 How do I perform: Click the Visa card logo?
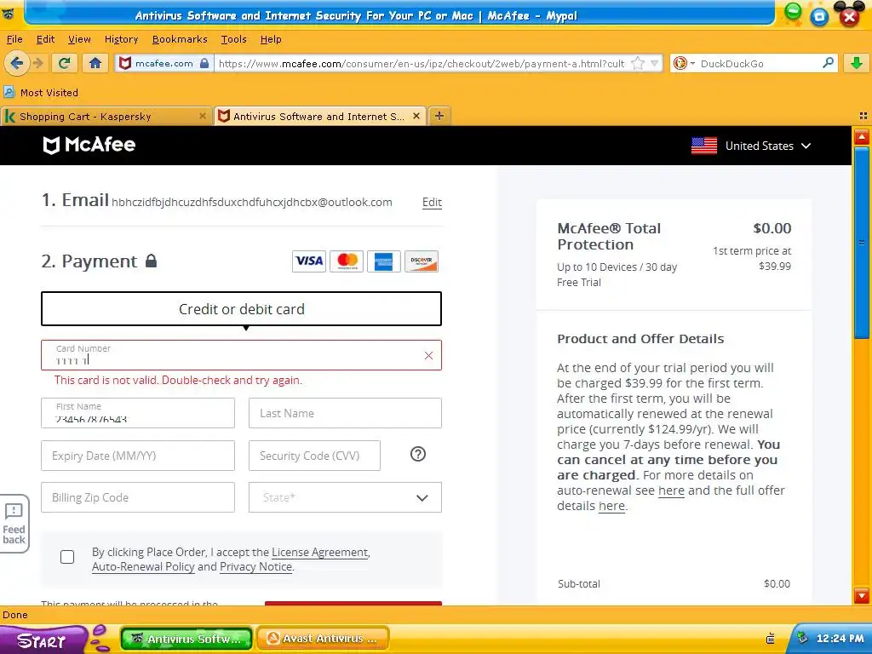click(x=308, y=261)
